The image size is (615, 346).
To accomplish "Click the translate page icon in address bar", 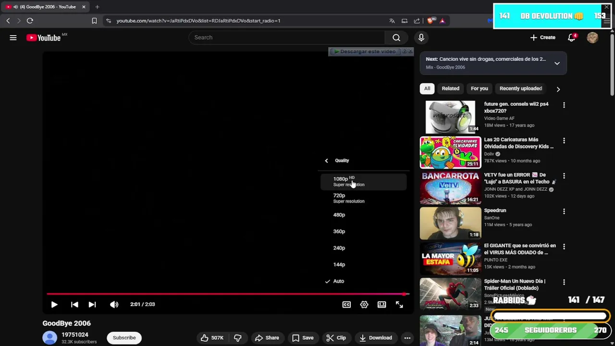I will point(392,21).
